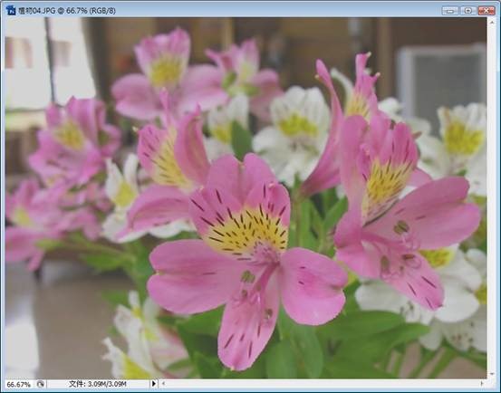Click the horizontal scrollbar left arrow

pyautogui.click(x=163, y=383)
